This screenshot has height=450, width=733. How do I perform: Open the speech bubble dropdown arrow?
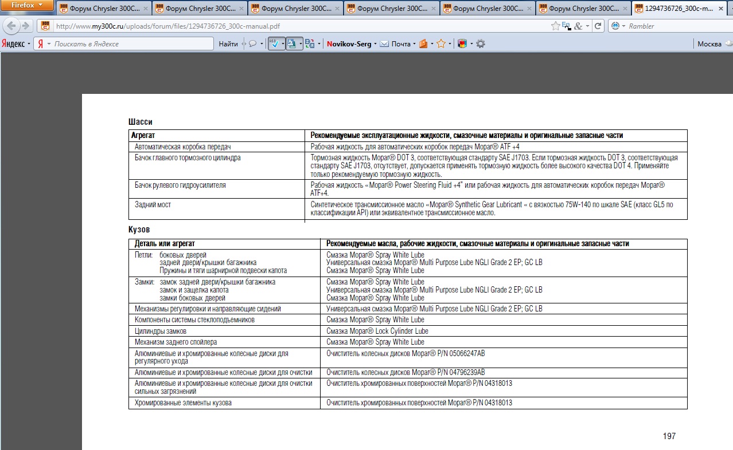[x=262, y=44]
